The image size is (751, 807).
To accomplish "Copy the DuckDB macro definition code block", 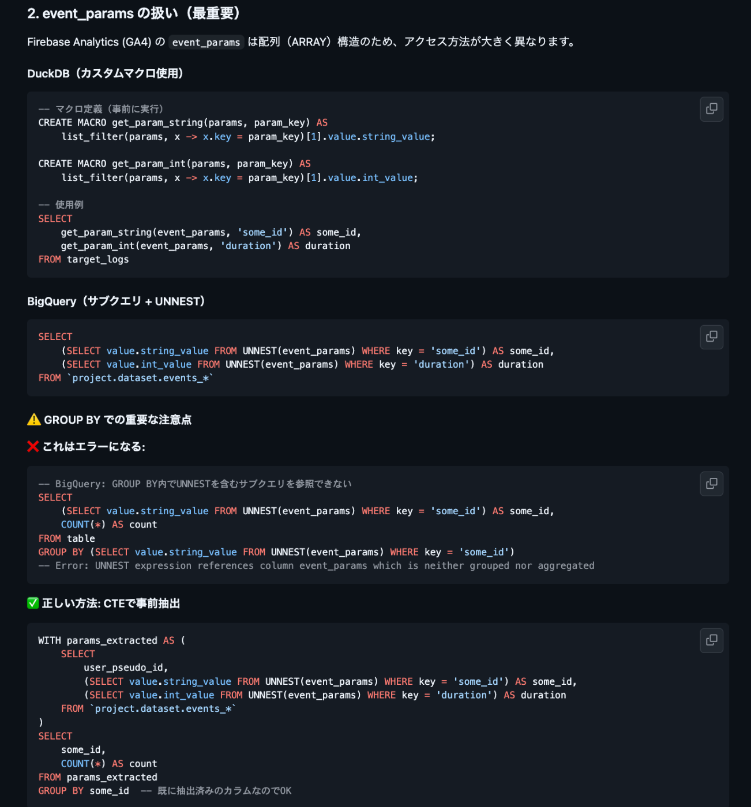I will click(x=711, y=109).
